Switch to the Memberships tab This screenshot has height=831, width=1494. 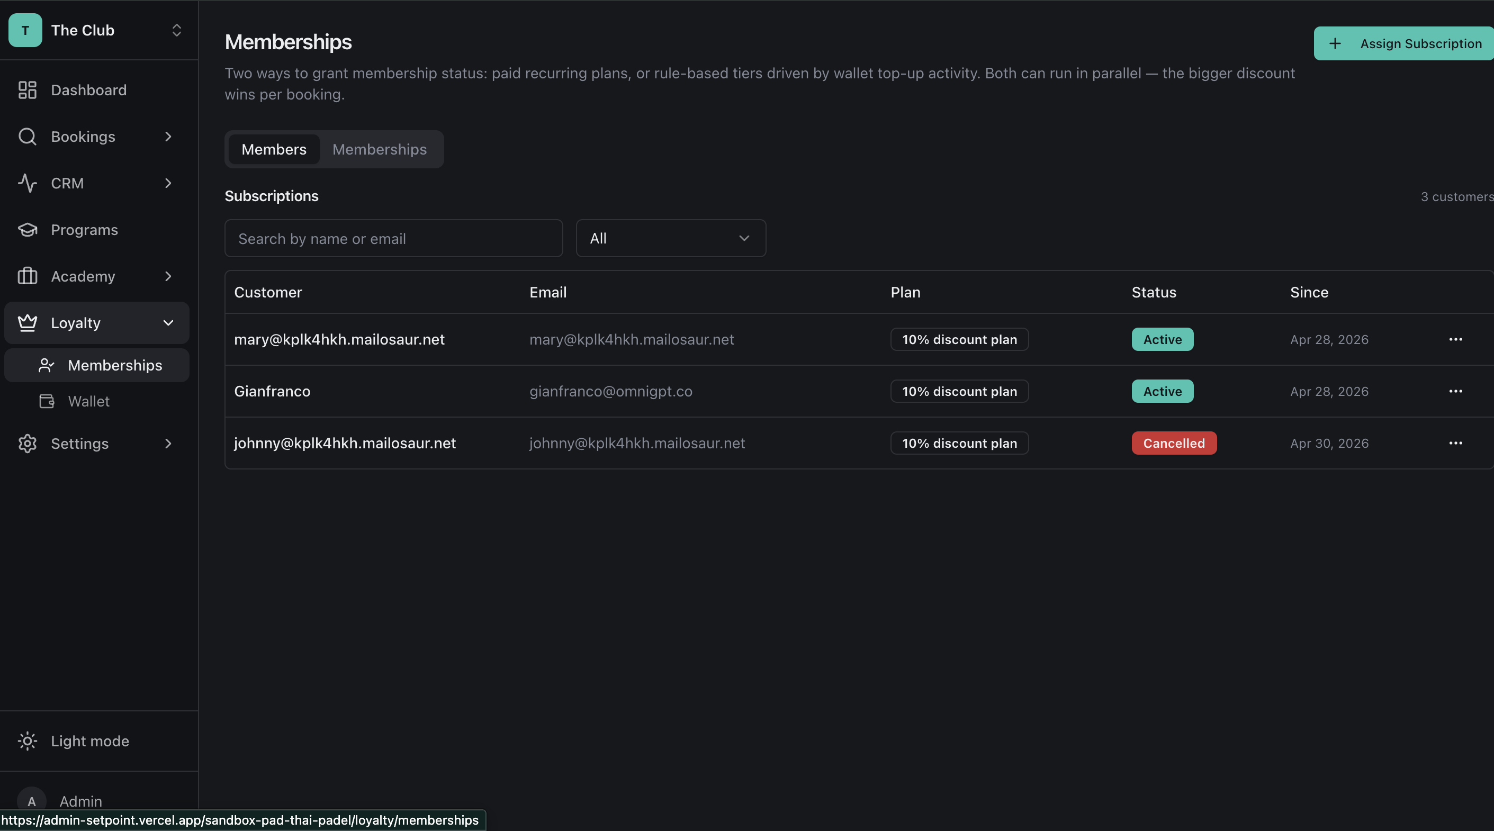click(379, 149)
